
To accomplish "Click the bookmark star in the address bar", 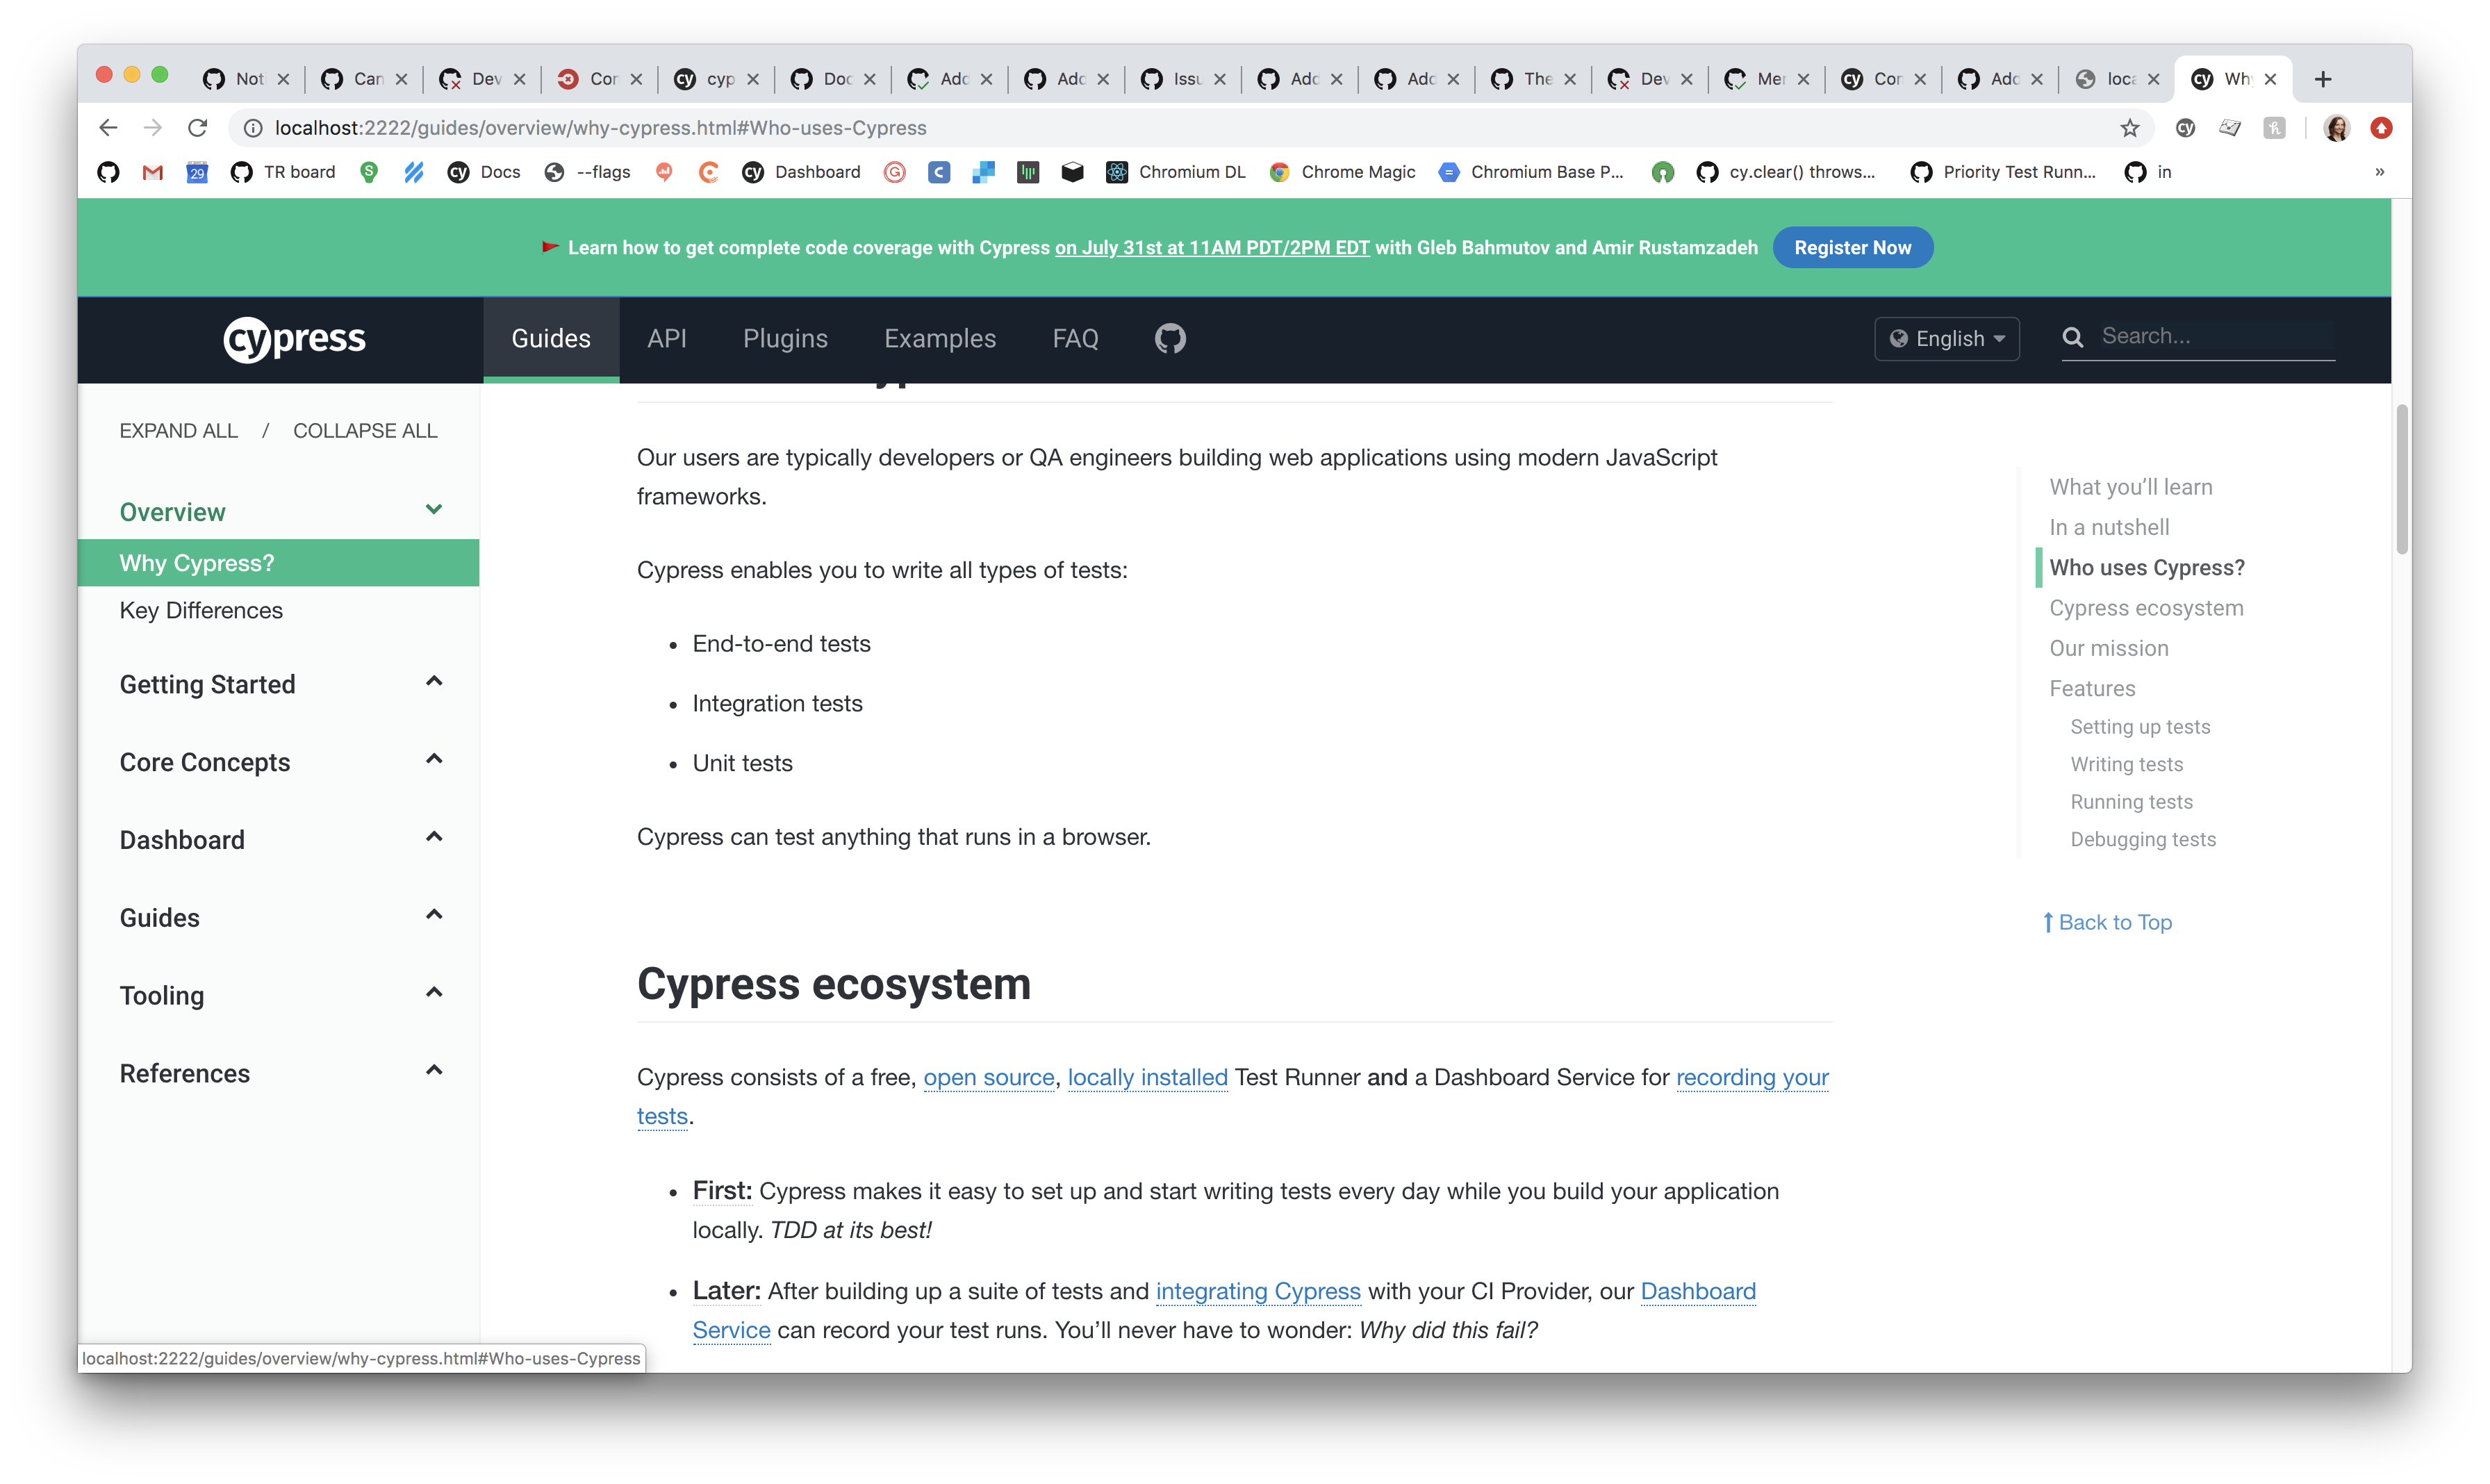I will [x=2129, y=127].
